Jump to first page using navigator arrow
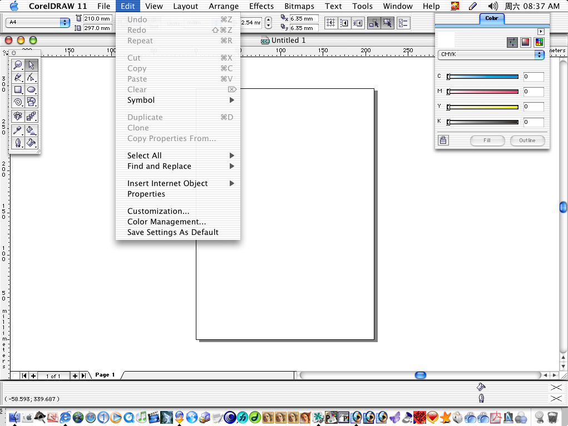 24,375
